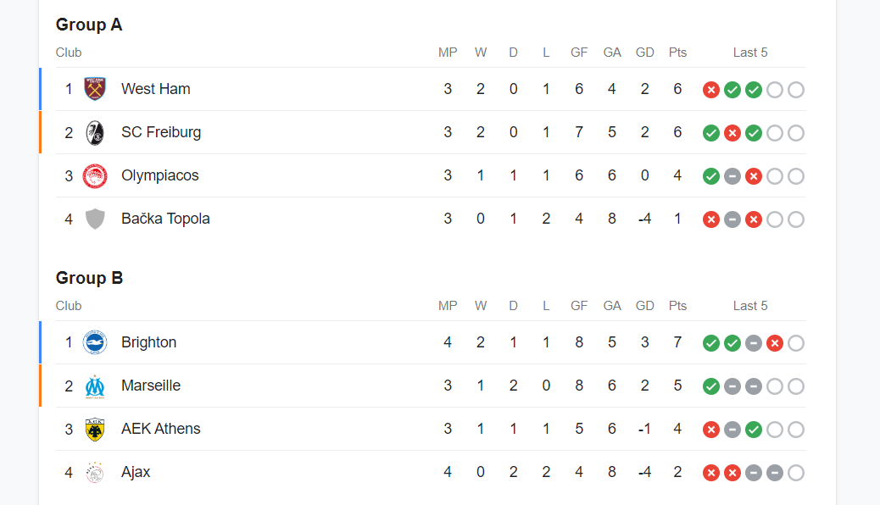Click Ajax's last empty result circle
The image size is (880, 505).
(x=795, y=473)
